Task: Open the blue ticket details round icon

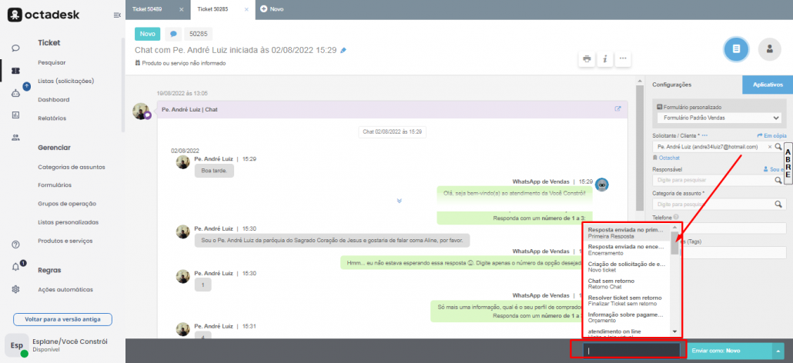Action: tap(737, 48)
